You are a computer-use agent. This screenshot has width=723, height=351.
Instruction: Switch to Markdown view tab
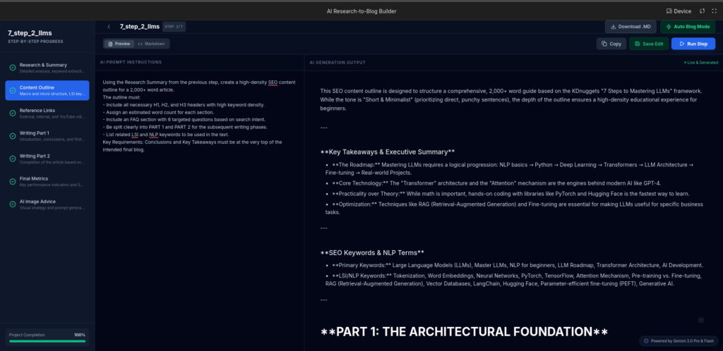tap(152, 44)
